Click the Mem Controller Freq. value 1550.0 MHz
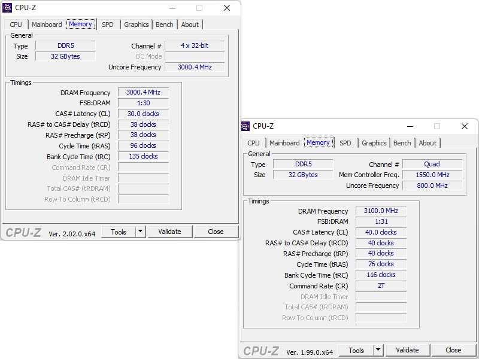This screenshot has width=479, height=359. [432, 175]
